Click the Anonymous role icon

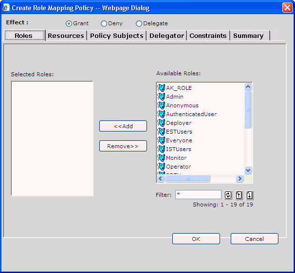tap(161, 105)
